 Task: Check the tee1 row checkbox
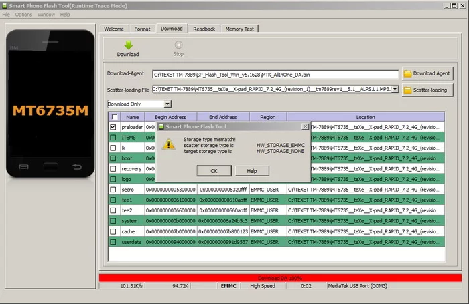click(113, 200)
